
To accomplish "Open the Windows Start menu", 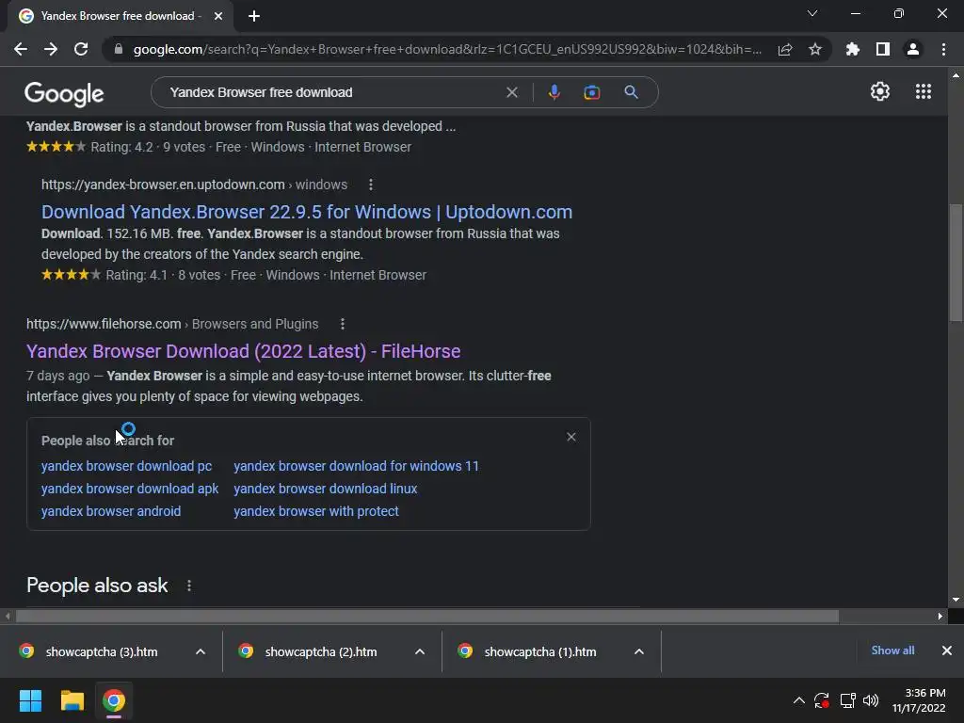I will click(30, 700).
